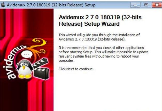Click the penguin's yellow beak
The height and width of the screenshot is (111, 162).
(x=24, y=67)
